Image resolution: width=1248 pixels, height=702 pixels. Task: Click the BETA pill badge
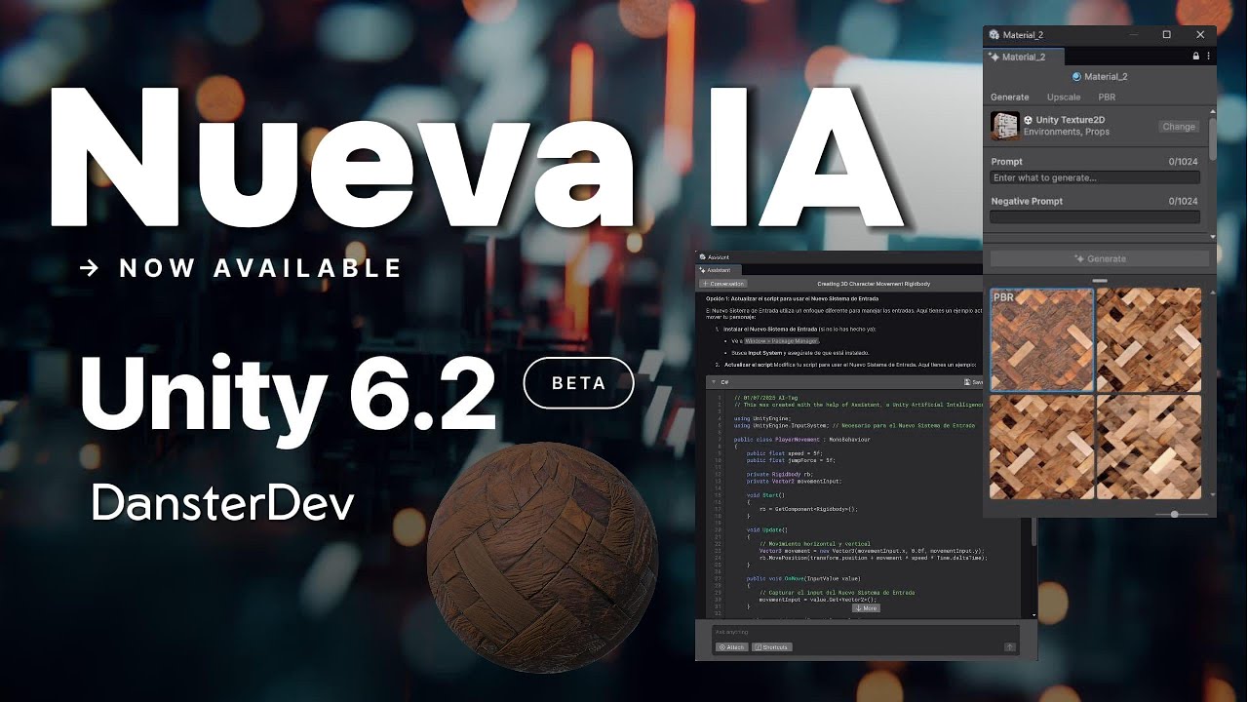click(579, 383)
